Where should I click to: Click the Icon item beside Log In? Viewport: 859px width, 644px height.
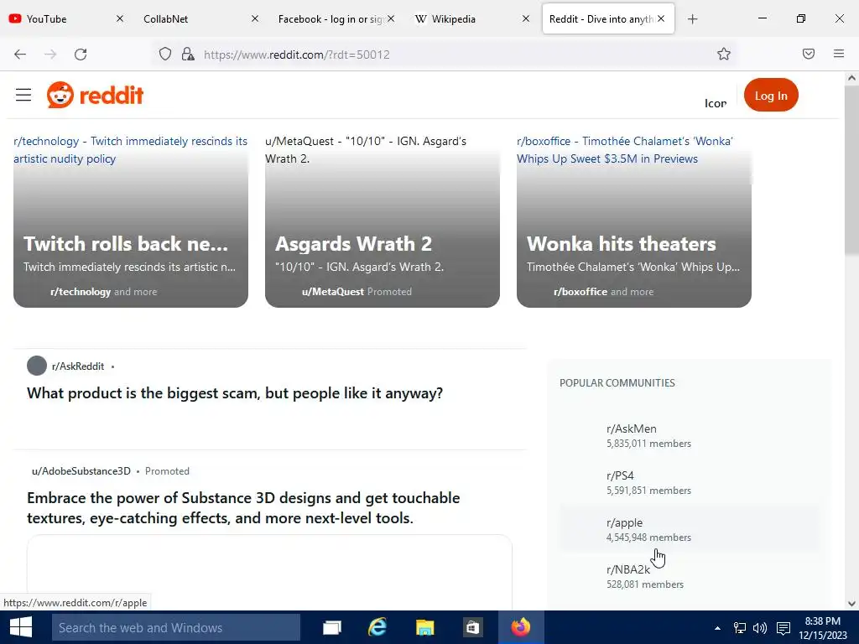pyautogui.click(x=715, y=103)
